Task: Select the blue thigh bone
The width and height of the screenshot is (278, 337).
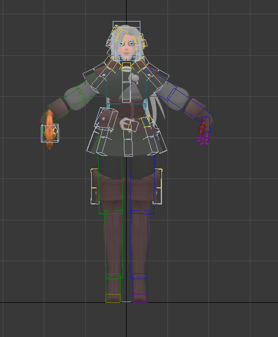Action: coord(143,185)
